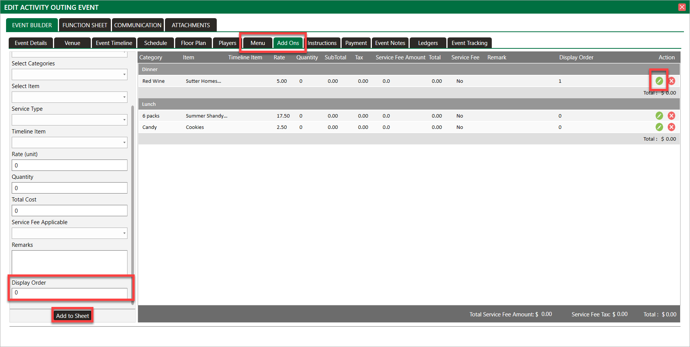Viewport: 690px width, 347px height.
Task: Edit the 6 packs Summer Shandy row
Action: 659,116
